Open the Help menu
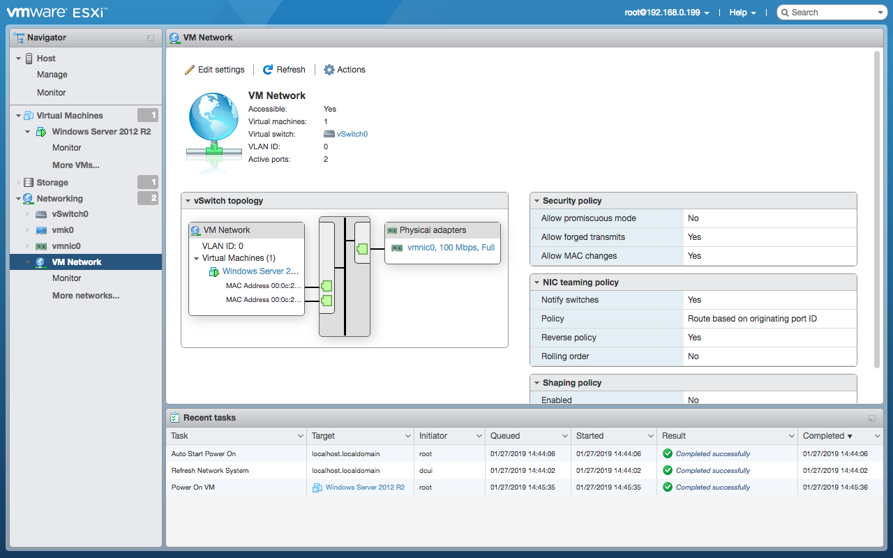This screenshot has height=558, width=893. pyautogui.click(x=741, y=12)
